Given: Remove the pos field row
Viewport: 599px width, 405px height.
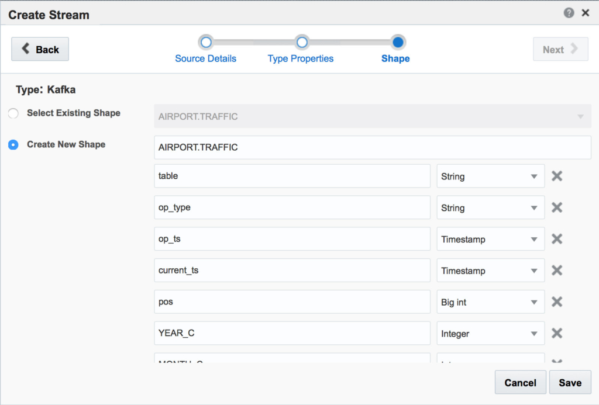Looking at the screenshot, I should coord(557,302).
